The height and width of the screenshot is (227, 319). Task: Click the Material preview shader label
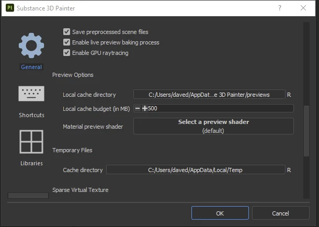(x=93, y=127)
